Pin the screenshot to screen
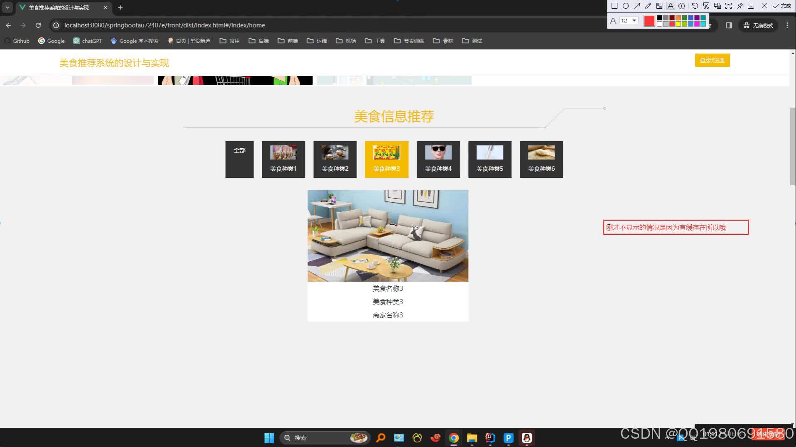Viewport: 796px width, 447px height. pyautogui.click(x=740, y=6)
